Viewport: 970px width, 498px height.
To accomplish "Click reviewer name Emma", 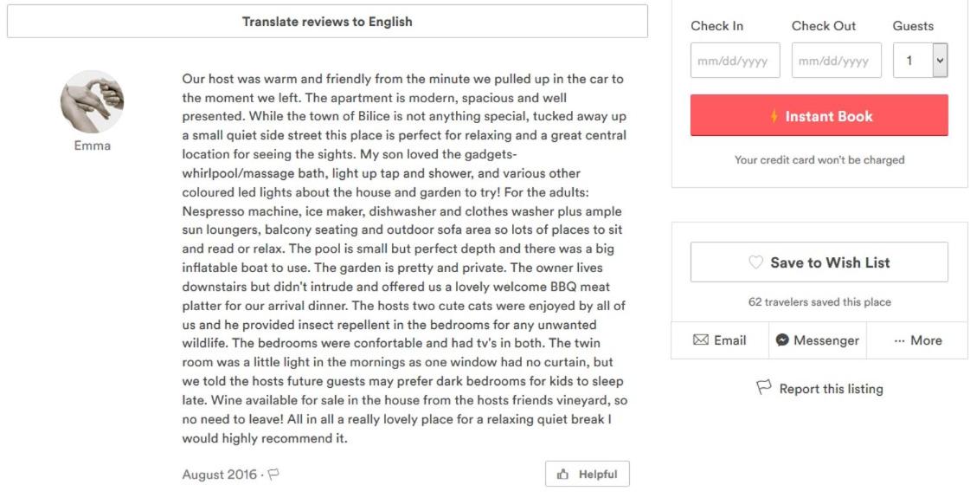I will point(93,146).
